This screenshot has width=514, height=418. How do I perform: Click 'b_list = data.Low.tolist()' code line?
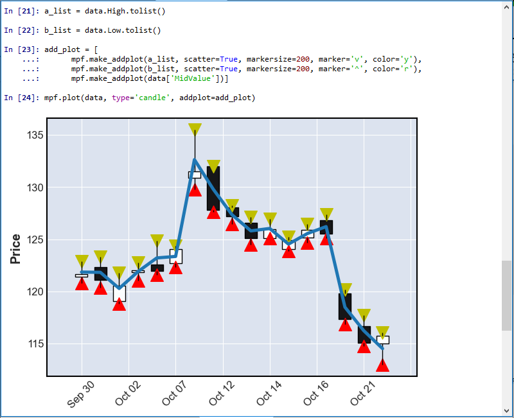click(x=103, y=30)
